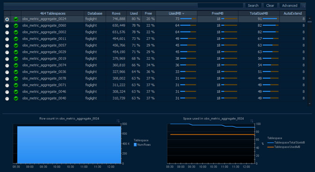Focus the search input field

[220, 5]
